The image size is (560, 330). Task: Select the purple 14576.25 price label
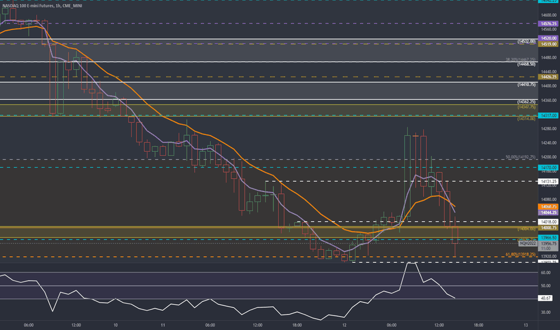[x=548, y=23]
